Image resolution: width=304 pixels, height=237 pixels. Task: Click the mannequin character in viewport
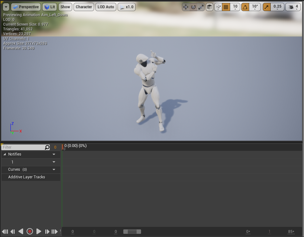click(149, 91)
